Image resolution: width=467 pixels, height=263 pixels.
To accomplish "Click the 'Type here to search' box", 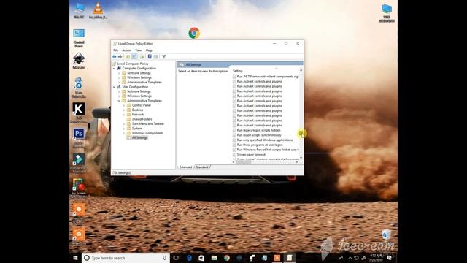I will pos(126,258).
